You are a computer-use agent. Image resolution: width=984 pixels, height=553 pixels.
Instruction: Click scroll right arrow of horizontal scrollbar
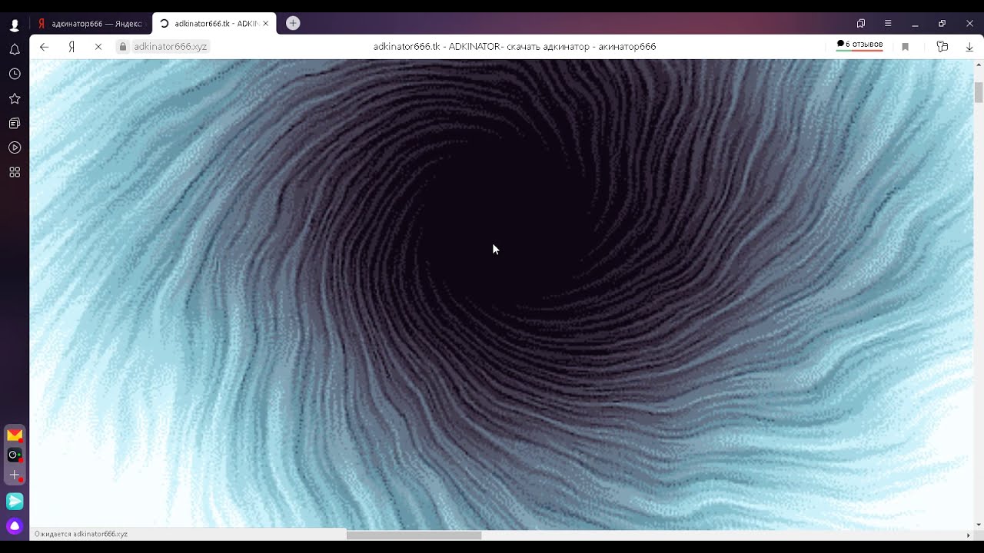click(x=968, y=535)
